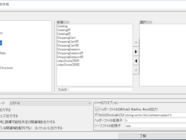Select the highlighted item in left tree

pos(1,43)
